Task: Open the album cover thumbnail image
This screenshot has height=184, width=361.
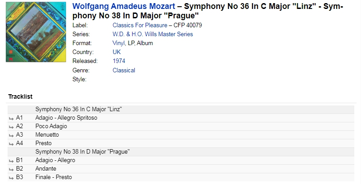Action: click(36, 32)
